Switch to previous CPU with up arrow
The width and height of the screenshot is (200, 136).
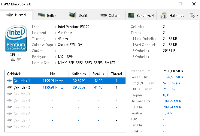click(13, 59)
